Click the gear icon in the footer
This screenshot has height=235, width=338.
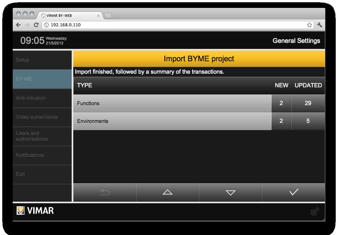(x=315, y=212)
